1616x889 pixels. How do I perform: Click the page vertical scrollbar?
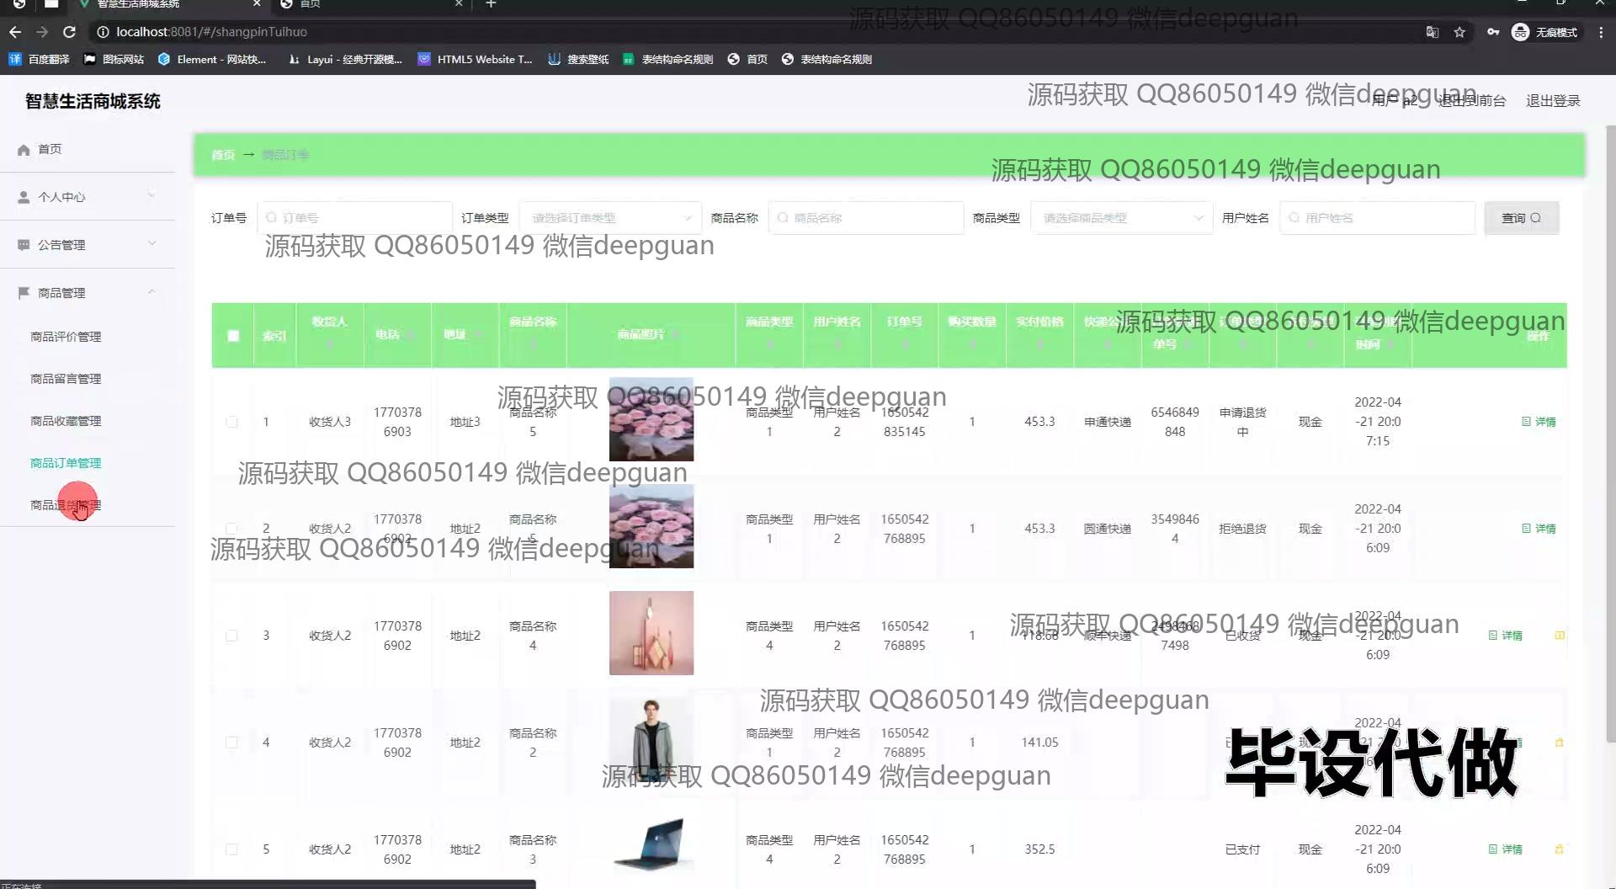click(1610, 421)
